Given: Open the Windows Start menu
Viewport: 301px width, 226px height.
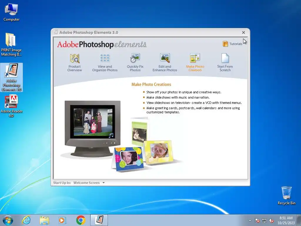Looking at the screenshot, I should click(x=8, y=220).
